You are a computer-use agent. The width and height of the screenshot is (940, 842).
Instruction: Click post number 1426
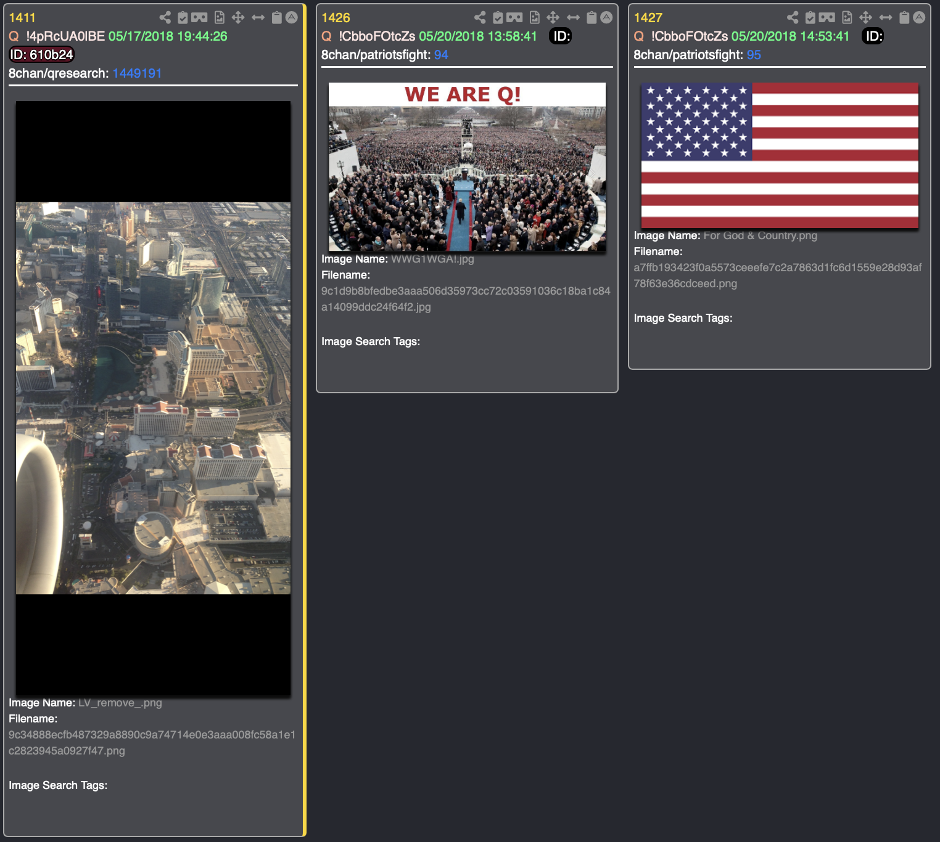(x=336, y=18)
